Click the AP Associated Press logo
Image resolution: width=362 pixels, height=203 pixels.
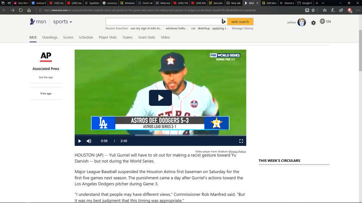pos(46,57)
